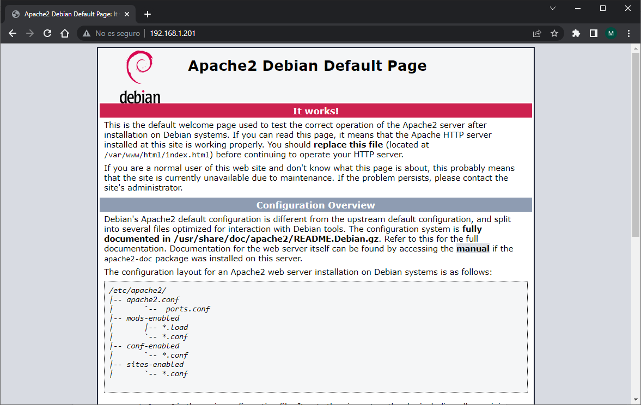Open the browser home page
641x405 pixels.
click(x=65, y=34)
